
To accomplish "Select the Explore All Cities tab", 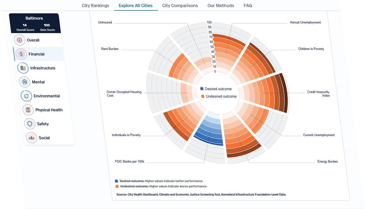I will click(136, 6).
